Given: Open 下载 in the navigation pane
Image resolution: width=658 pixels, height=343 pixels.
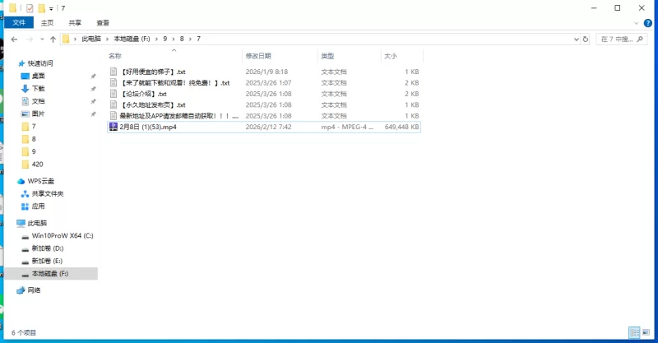Looking at the screenshot, I should [x=38, y=89].
